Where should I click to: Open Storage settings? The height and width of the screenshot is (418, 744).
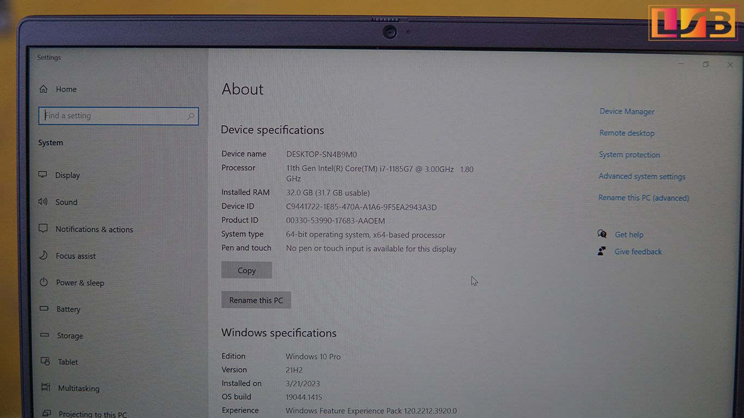[x=70, y=336]
